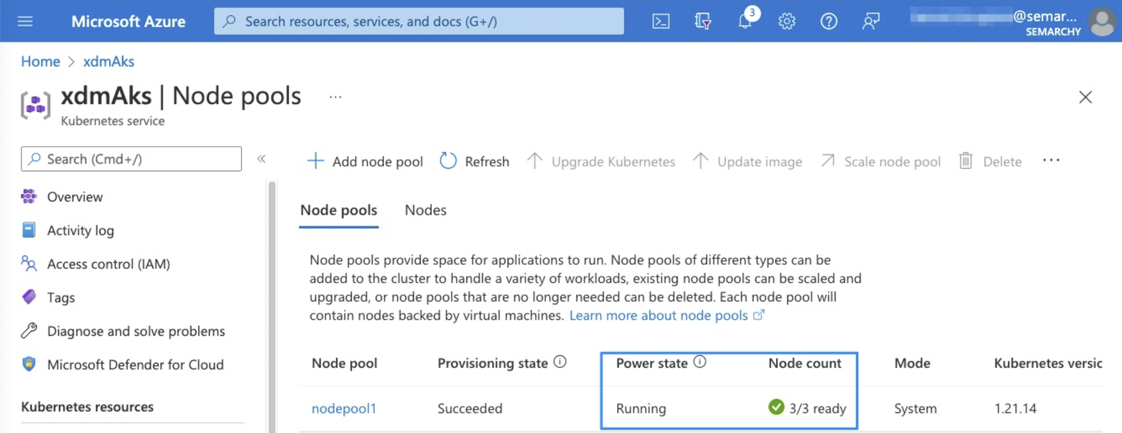Click the Kubernetes version column header
This screenshot has height=433, width=1122.
[1048, 363]
